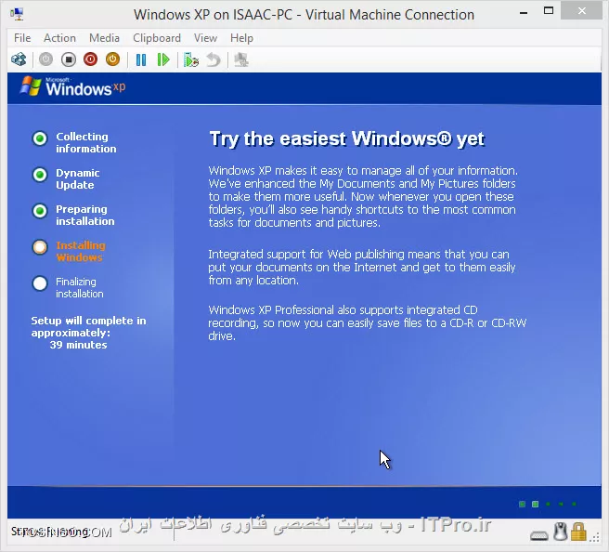
Task: Click Collecting information step bullet
Action: (40, 138)
